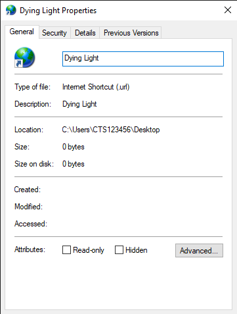Click the 'Location:' label
Screen dimensions: 237x314
point(29,130)
